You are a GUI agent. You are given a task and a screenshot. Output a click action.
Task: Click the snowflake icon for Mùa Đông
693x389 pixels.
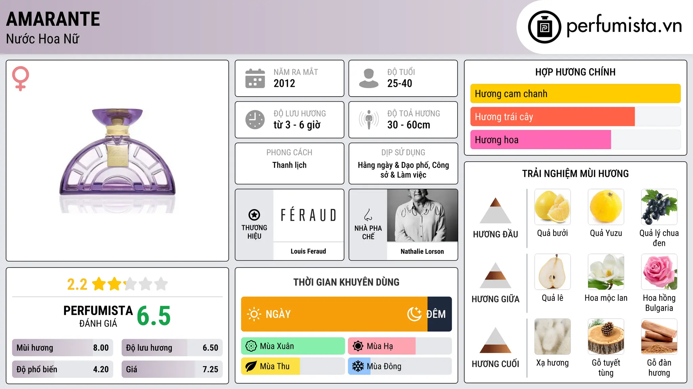point(358,366)
